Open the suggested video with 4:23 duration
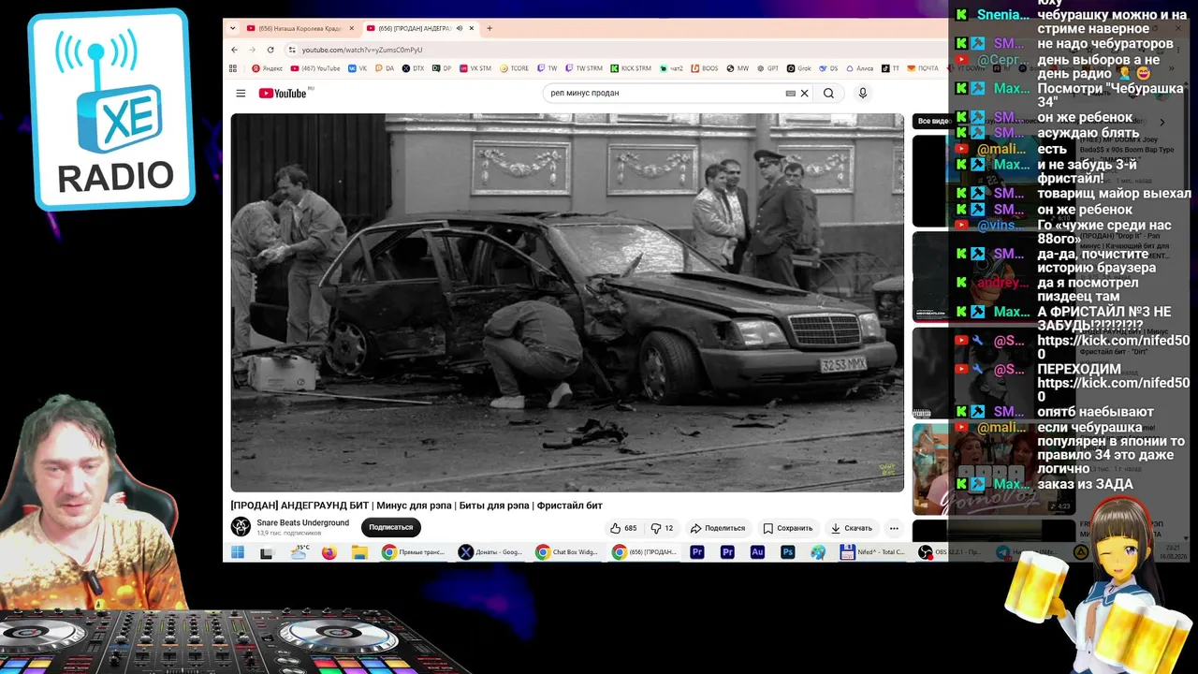 (x=993, y=469)
